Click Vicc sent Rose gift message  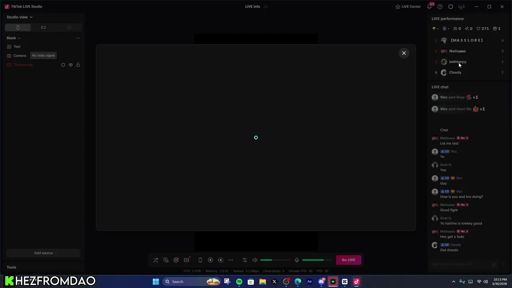[x=455, y=97]
